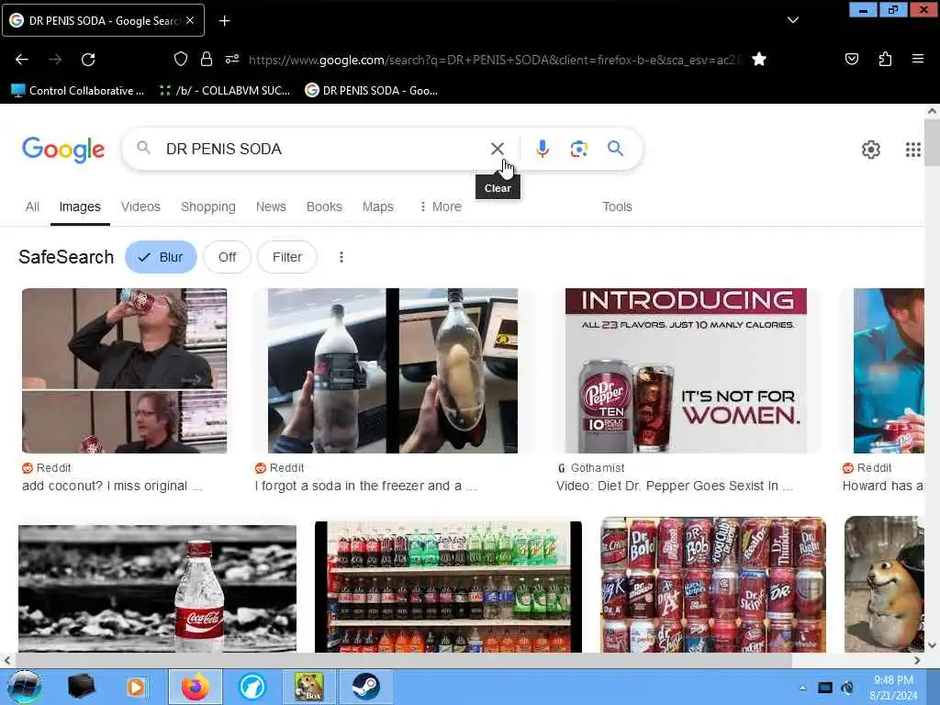Click the browser back arrow
The width and height of the screenshot is (940, 705).
pos(22,60)
